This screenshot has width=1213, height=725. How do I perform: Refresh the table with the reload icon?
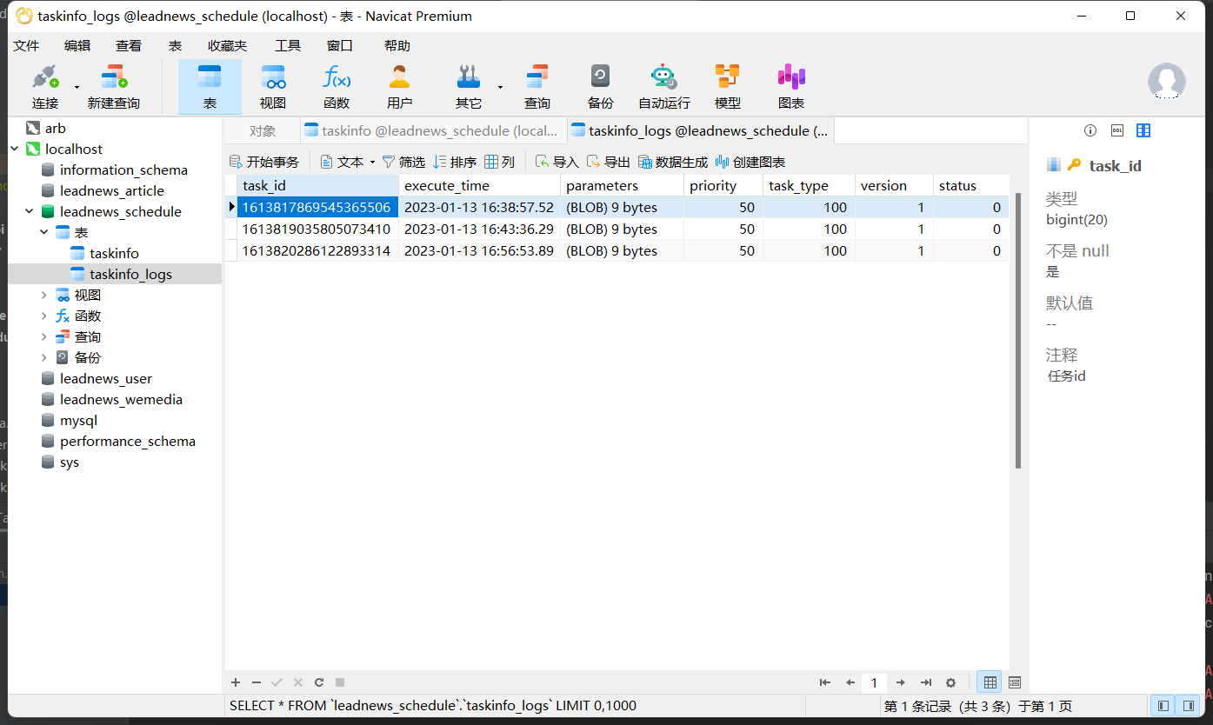(319, 682)
